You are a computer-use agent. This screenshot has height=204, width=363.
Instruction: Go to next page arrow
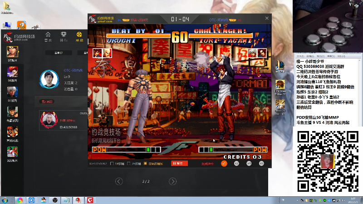(x=172, y=181)
